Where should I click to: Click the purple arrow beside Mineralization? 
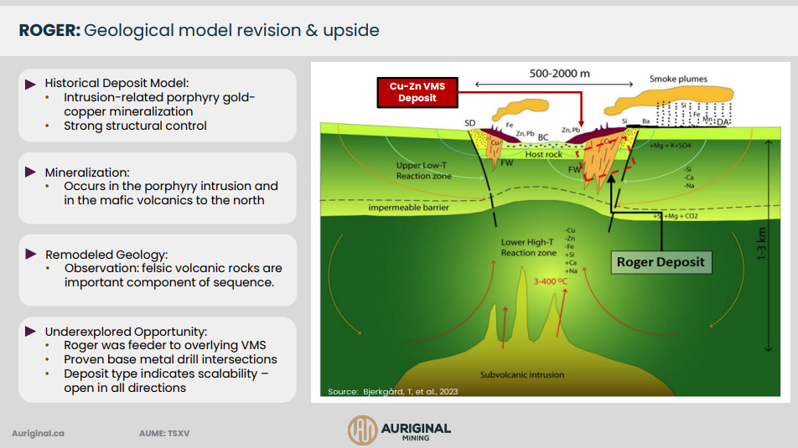tap(31, 173)
